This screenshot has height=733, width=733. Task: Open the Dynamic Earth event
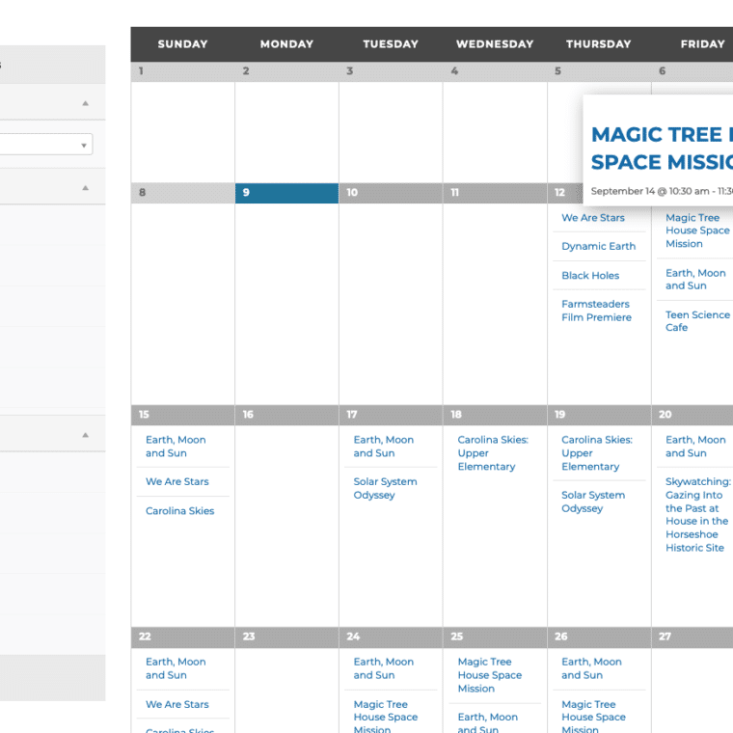tap(598, 247)
